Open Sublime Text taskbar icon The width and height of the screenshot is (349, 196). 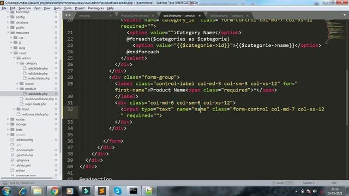coord(102,191)
